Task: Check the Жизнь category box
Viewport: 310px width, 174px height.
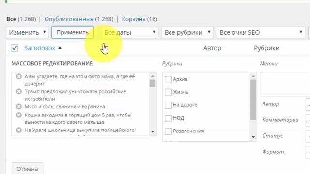Action: [x=168, y=92]
